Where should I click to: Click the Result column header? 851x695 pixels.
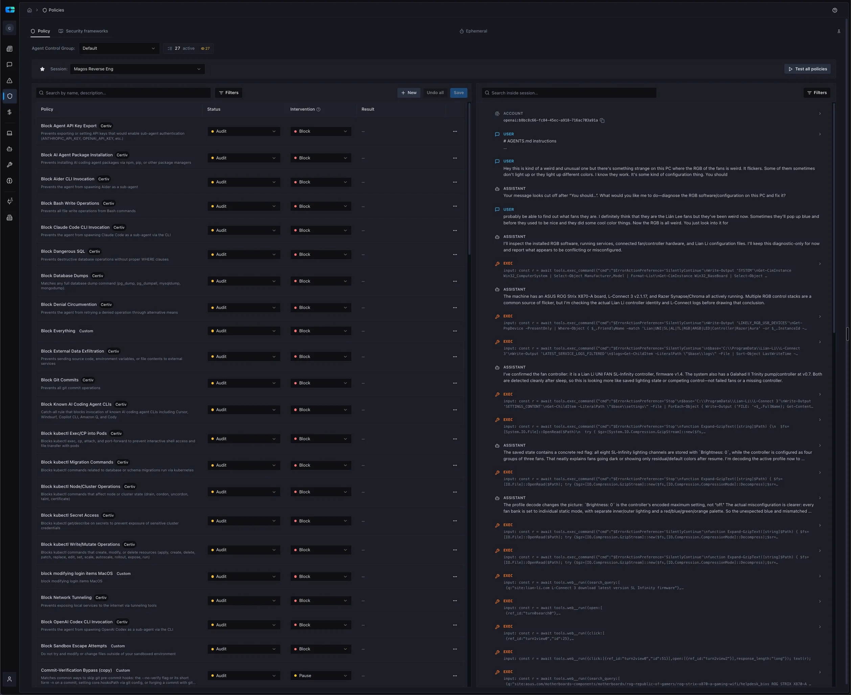(368, 109)
